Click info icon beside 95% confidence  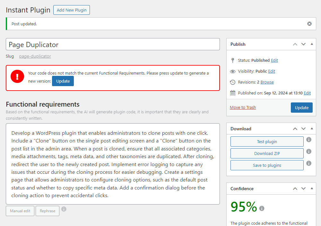pos(262,208)
